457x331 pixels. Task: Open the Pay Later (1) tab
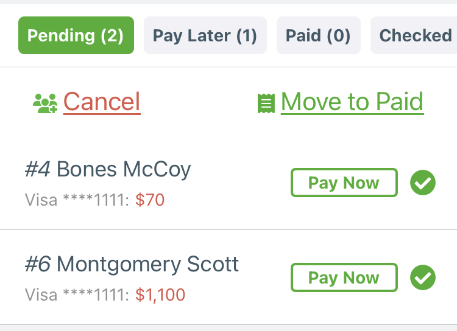[x=205, y=35]
